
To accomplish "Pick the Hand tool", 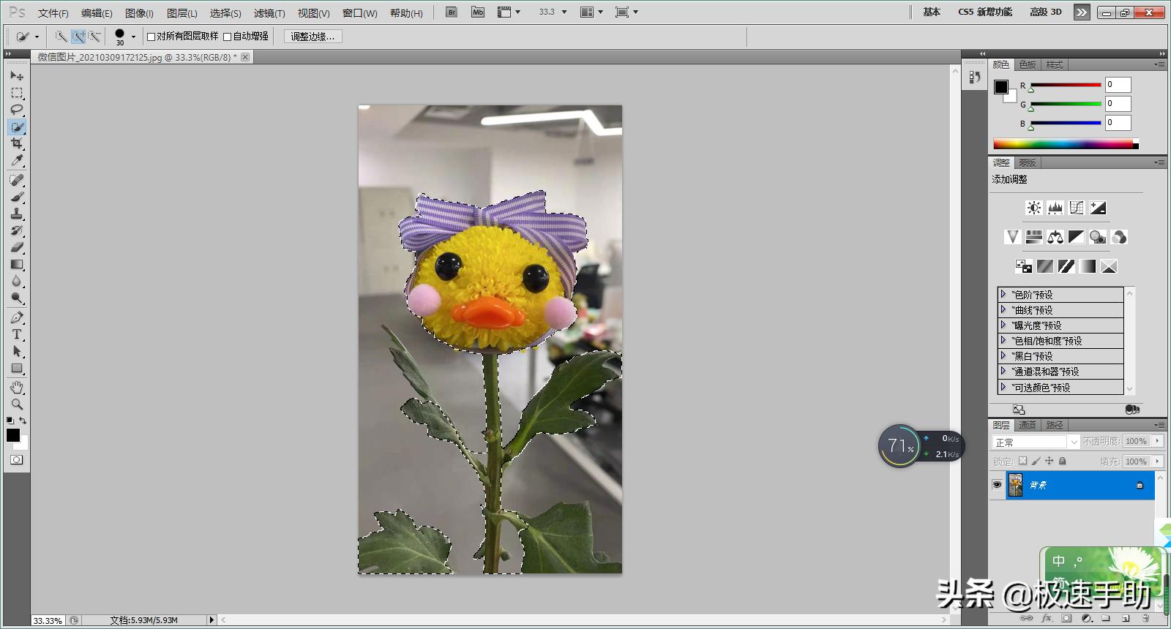I will (17, 387).
